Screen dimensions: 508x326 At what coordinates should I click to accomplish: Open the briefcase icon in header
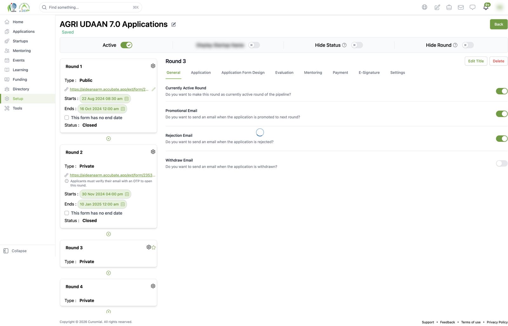[x=449, y=7]
